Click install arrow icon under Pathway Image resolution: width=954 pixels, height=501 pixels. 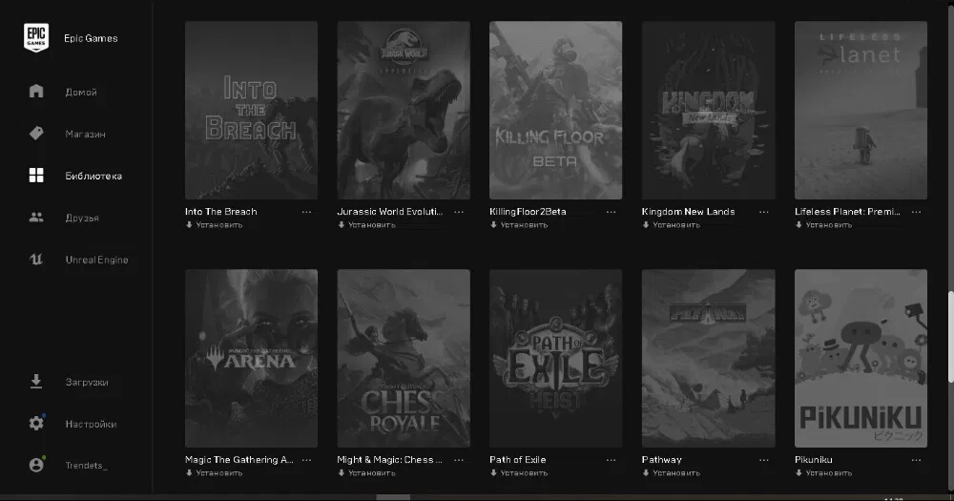click(646, 472)
